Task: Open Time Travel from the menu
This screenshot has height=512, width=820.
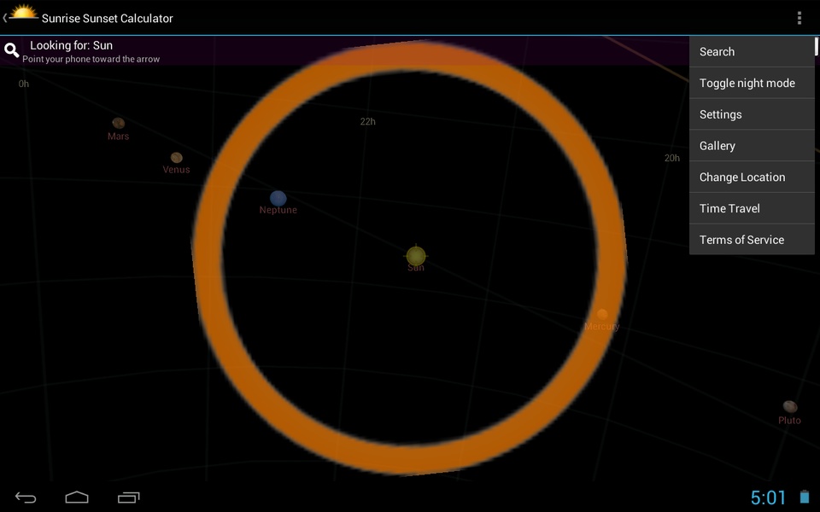Action: pyautogui.click(x=752, y=208)
